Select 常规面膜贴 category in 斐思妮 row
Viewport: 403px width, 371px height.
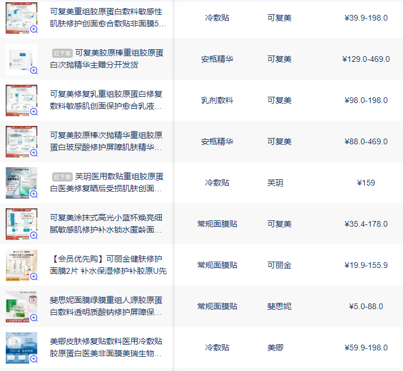tap(217, 306)
